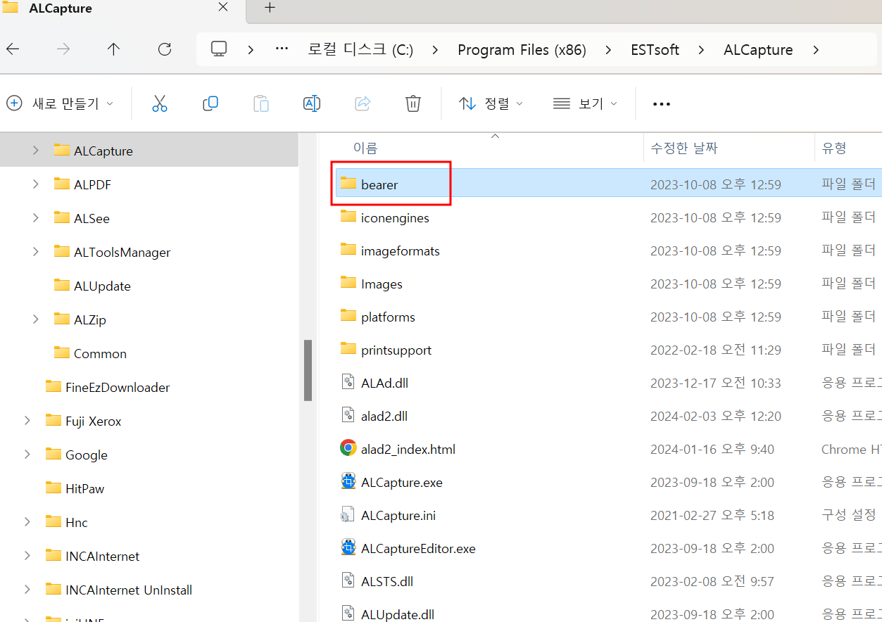This screenshot has height=622, width=882.
Task: Open a new tab with plus button
Action: point(270,8)
